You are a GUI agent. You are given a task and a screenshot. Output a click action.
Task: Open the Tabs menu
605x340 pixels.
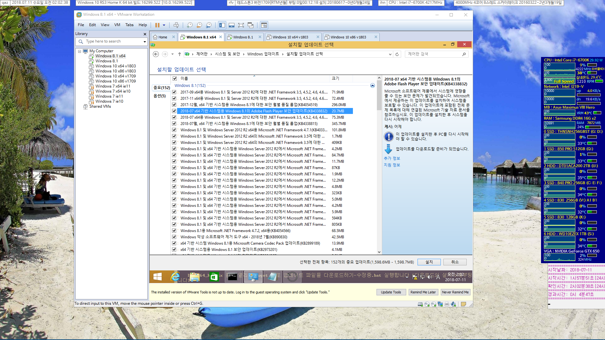130,25
